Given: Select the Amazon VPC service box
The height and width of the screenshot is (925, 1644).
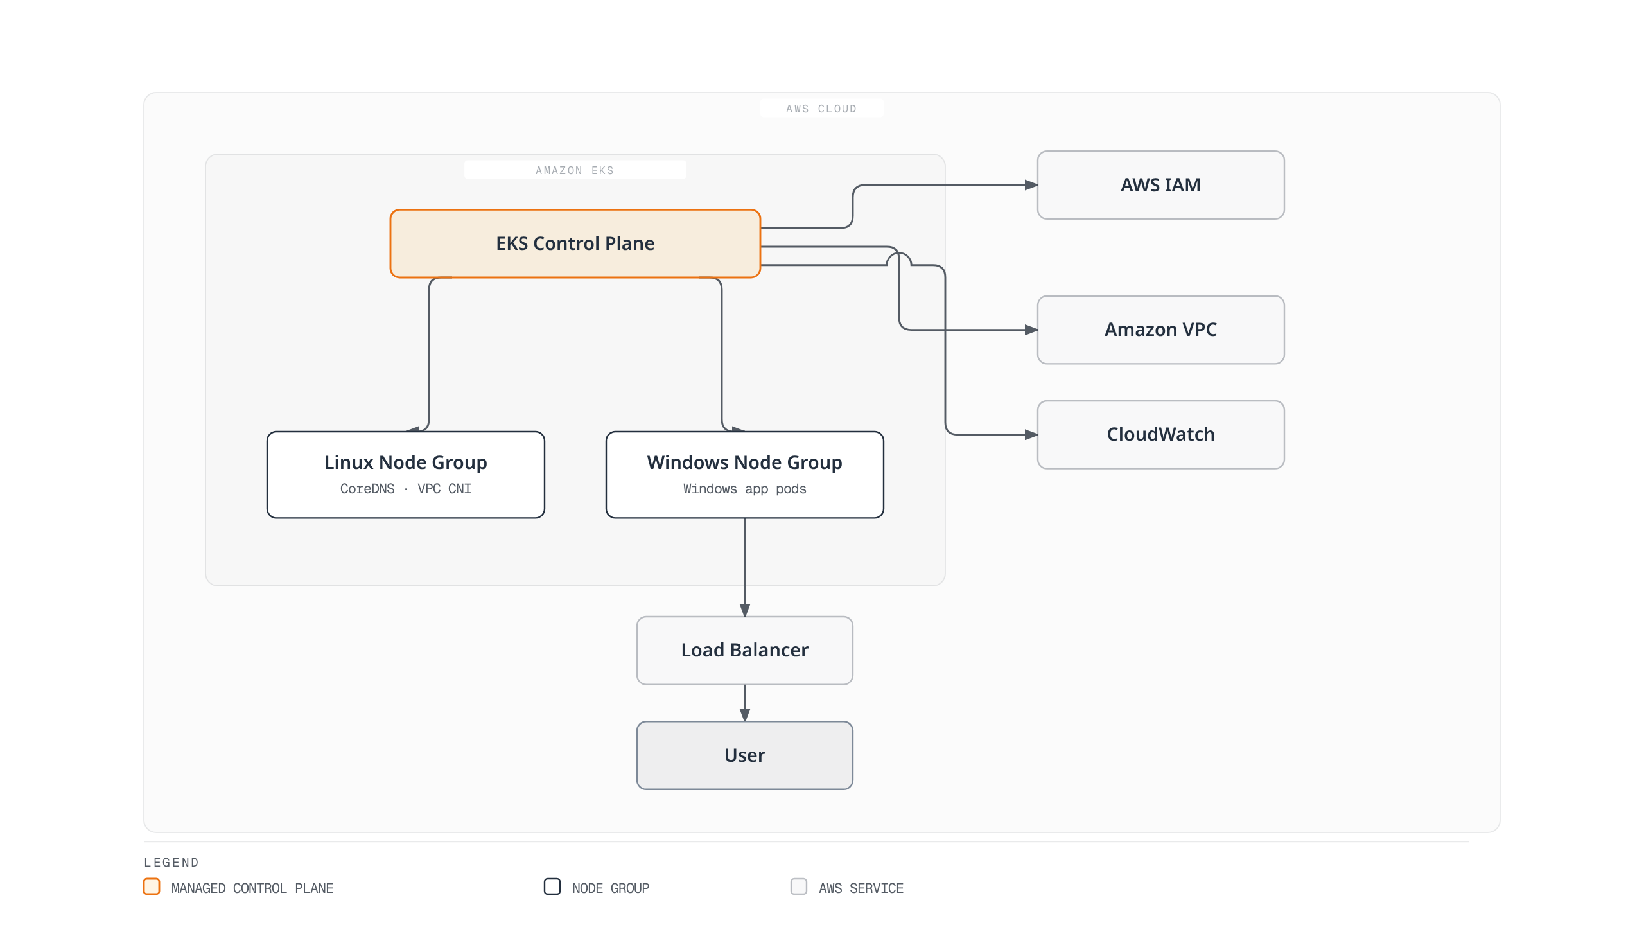Looking at the screenshot, I should [1160, 330].
